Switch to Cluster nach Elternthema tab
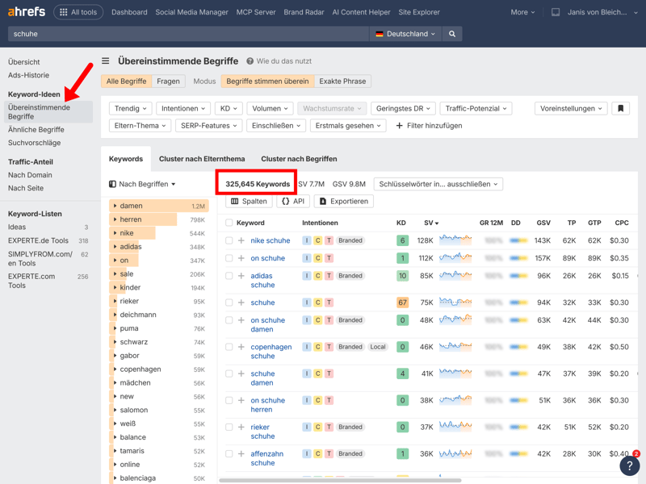This screenshot has height=484, width=646. tap(202, 159)
